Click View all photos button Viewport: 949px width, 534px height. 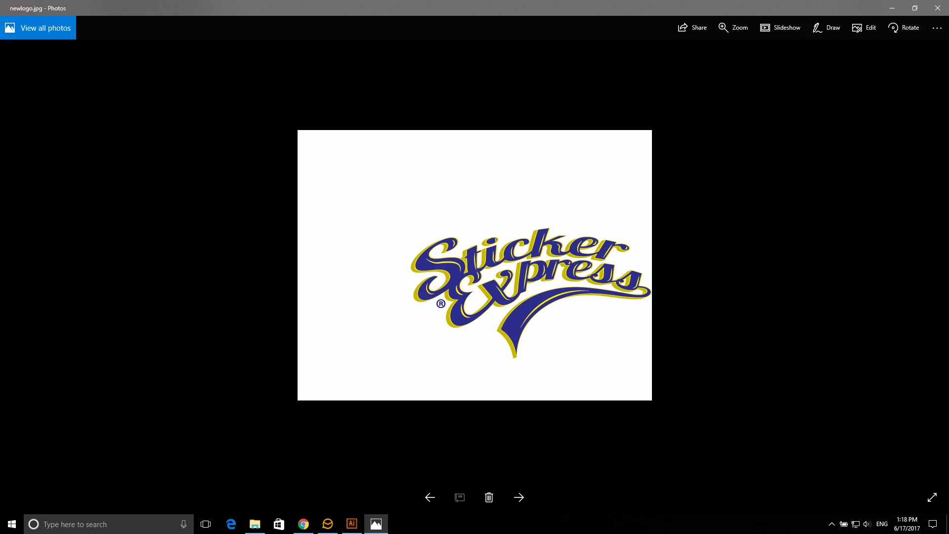click(38, 28)
